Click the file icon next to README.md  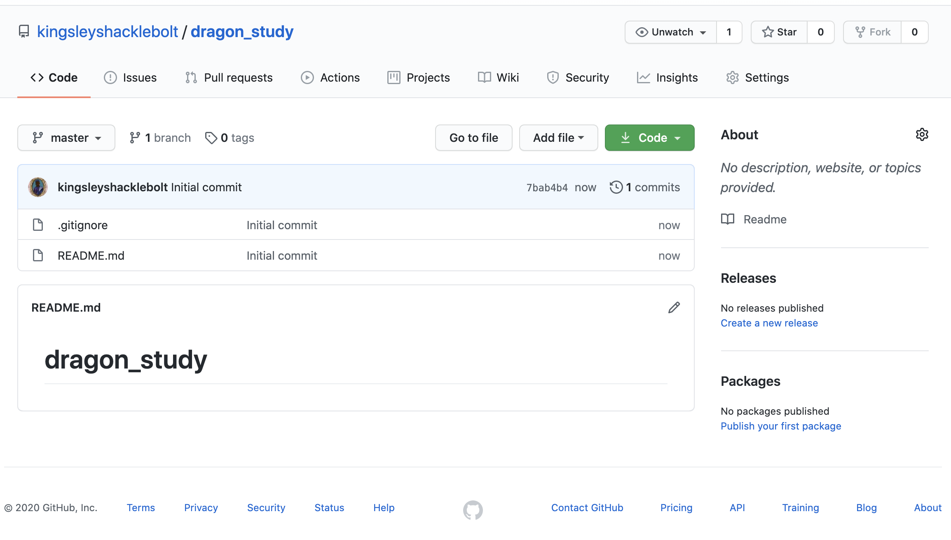point(38,255)
